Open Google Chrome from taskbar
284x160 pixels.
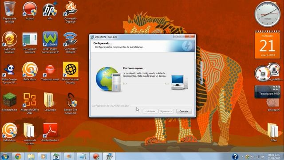pyautogui.click(x=18, y=156)
